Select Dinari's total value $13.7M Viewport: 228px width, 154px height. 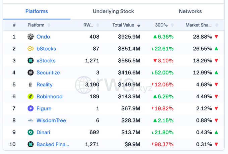[x=131, y=132]
